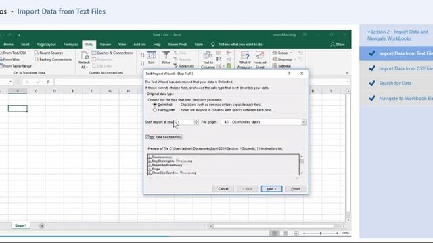Open the Review ribbon tab
Screen dimensions: 433x243
[106, 44]
